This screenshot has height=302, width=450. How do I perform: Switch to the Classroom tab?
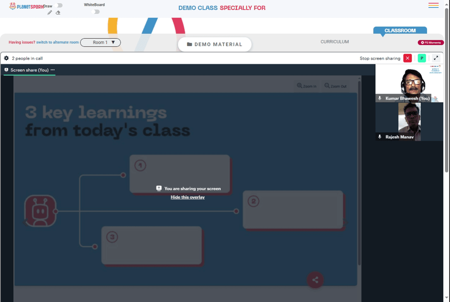(400, 31)
